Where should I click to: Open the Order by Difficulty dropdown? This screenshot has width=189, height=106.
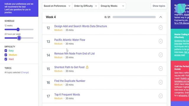[85, 6]
